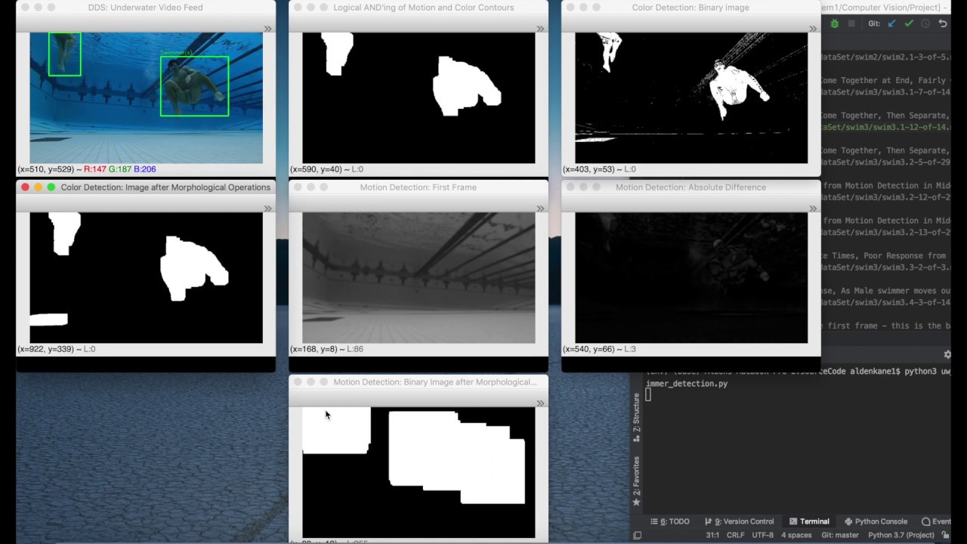Click title 'Logical AND'ing of Motion and Color Contours'

point(423,8)
